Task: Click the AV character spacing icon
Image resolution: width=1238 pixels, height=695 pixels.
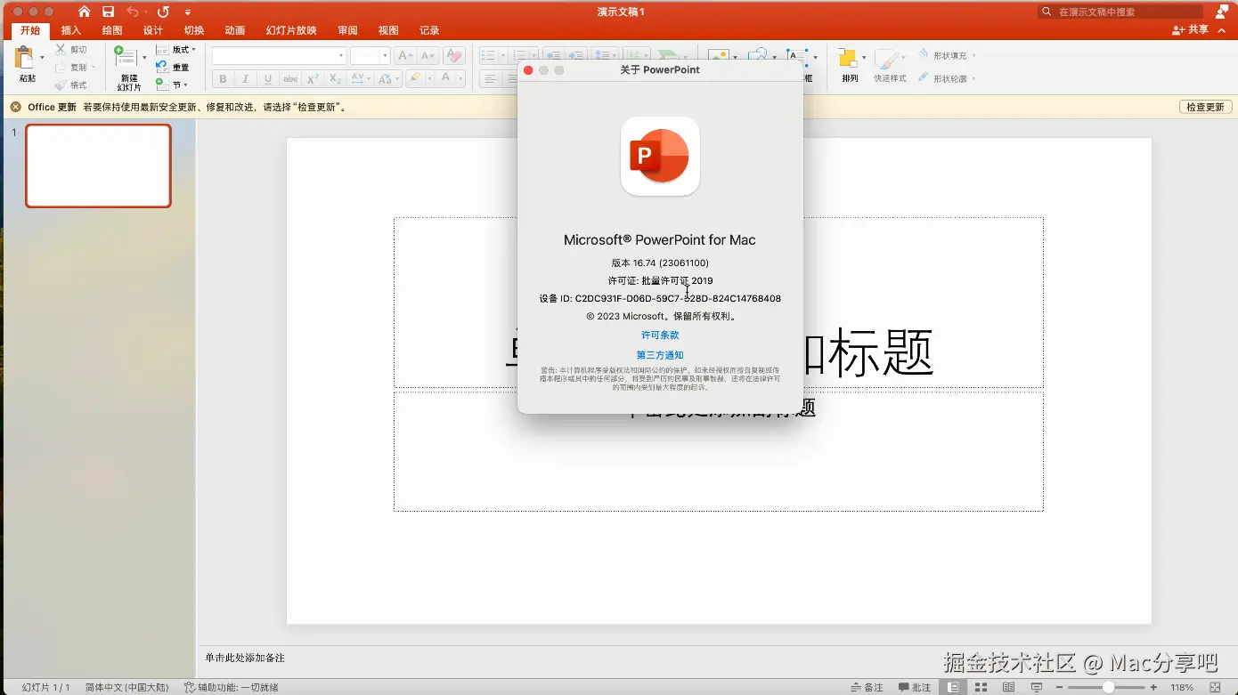Action: [357, 79]
